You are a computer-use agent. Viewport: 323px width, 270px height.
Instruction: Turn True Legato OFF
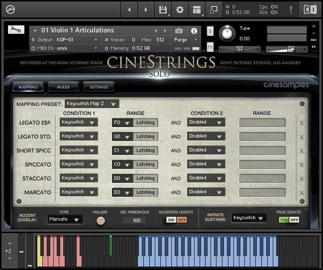click(x=294, y=220)
